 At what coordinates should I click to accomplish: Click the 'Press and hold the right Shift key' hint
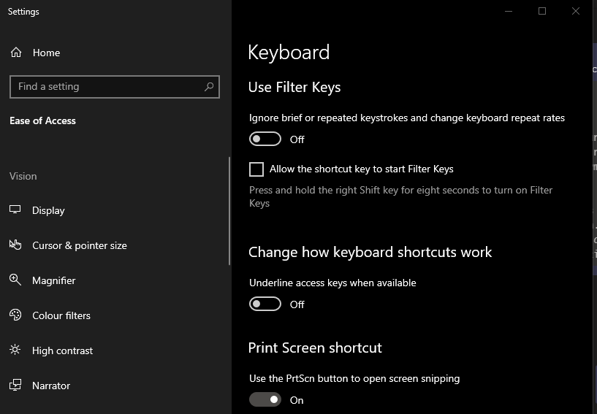tap(400, 196)
